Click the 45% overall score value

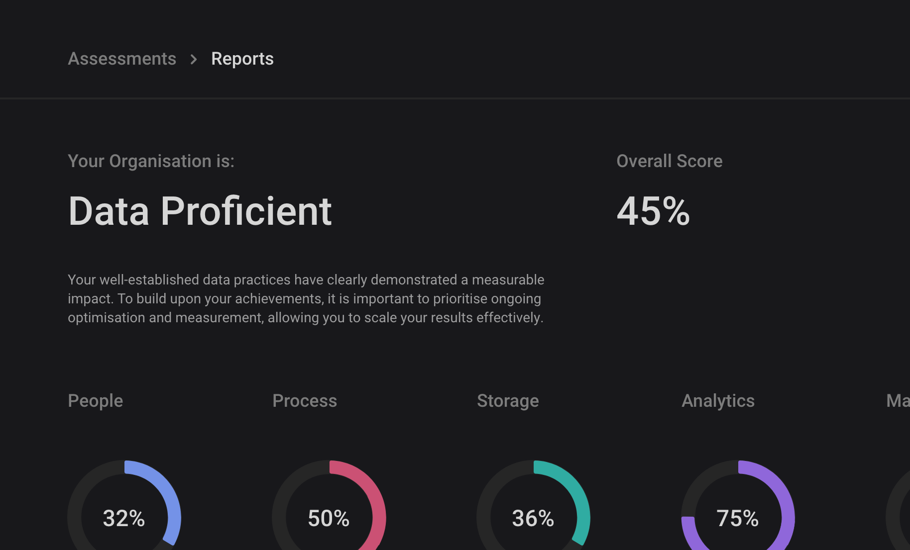click(x=653, y=211)
